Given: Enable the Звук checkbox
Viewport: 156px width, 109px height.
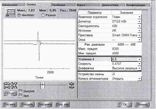Looking at the screenshot, I should (x=20, y=96).
